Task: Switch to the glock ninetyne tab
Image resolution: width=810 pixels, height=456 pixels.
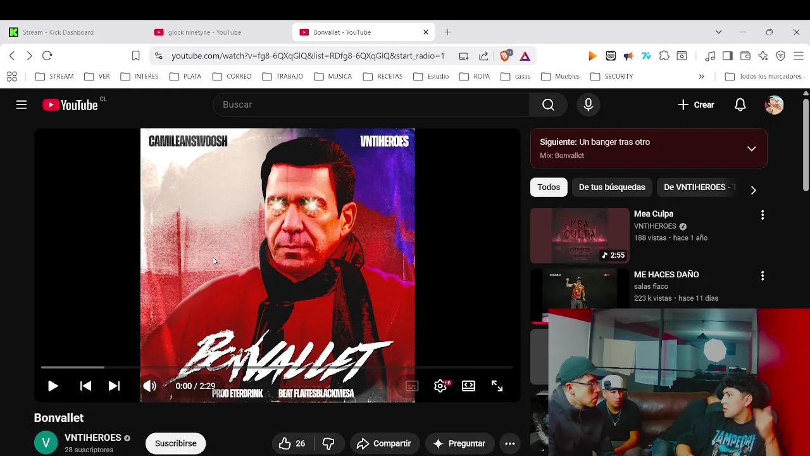Action: pos(204,32)
